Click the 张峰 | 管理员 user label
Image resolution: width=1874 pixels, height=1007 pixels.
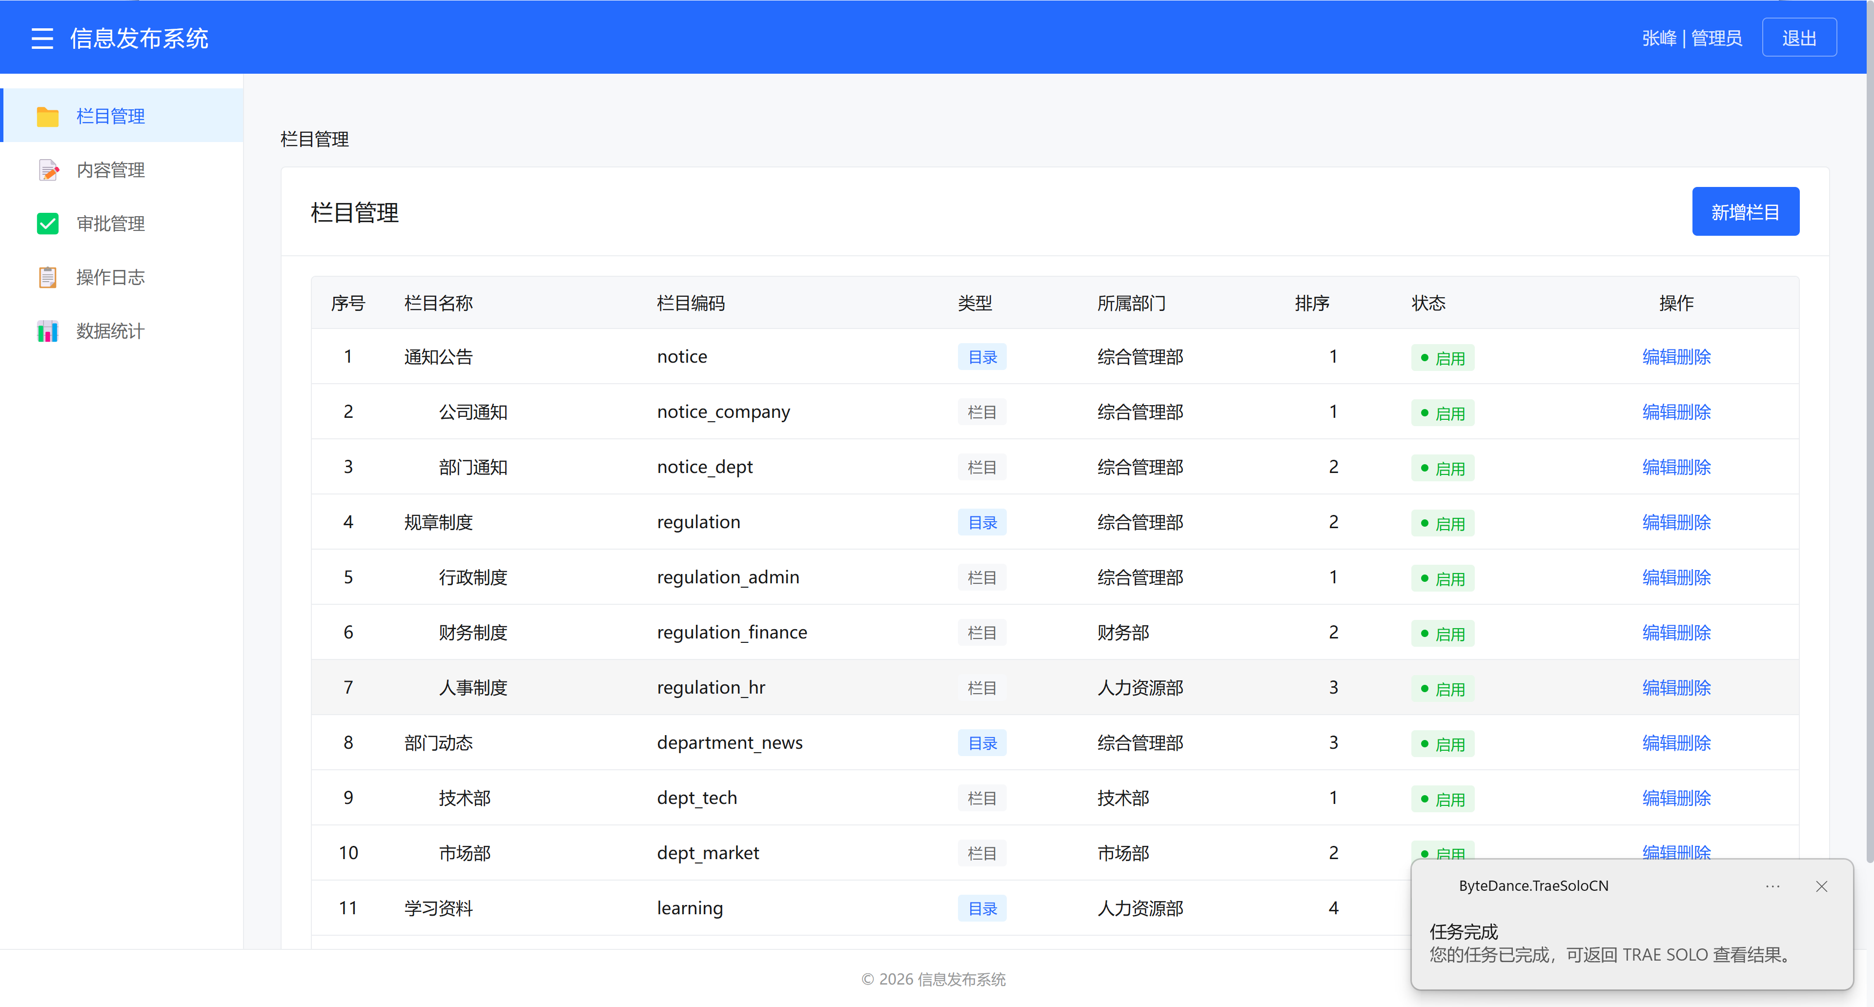coord(1691,38)
